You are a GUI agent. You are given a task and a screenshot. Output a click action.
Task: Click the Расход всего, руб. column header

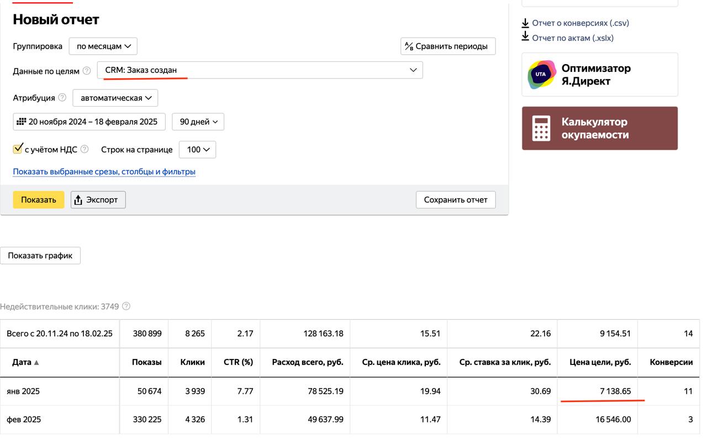[308, 362]
